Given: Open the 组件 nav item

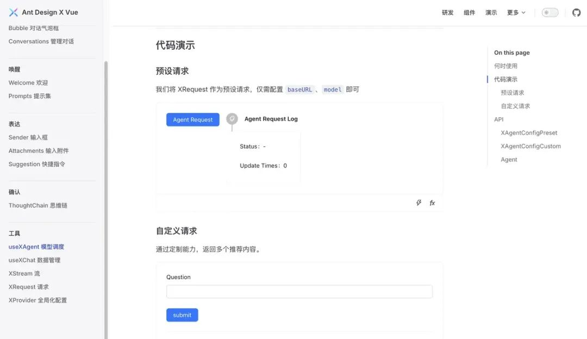Looking at the screenshot, I should (469, 12).
